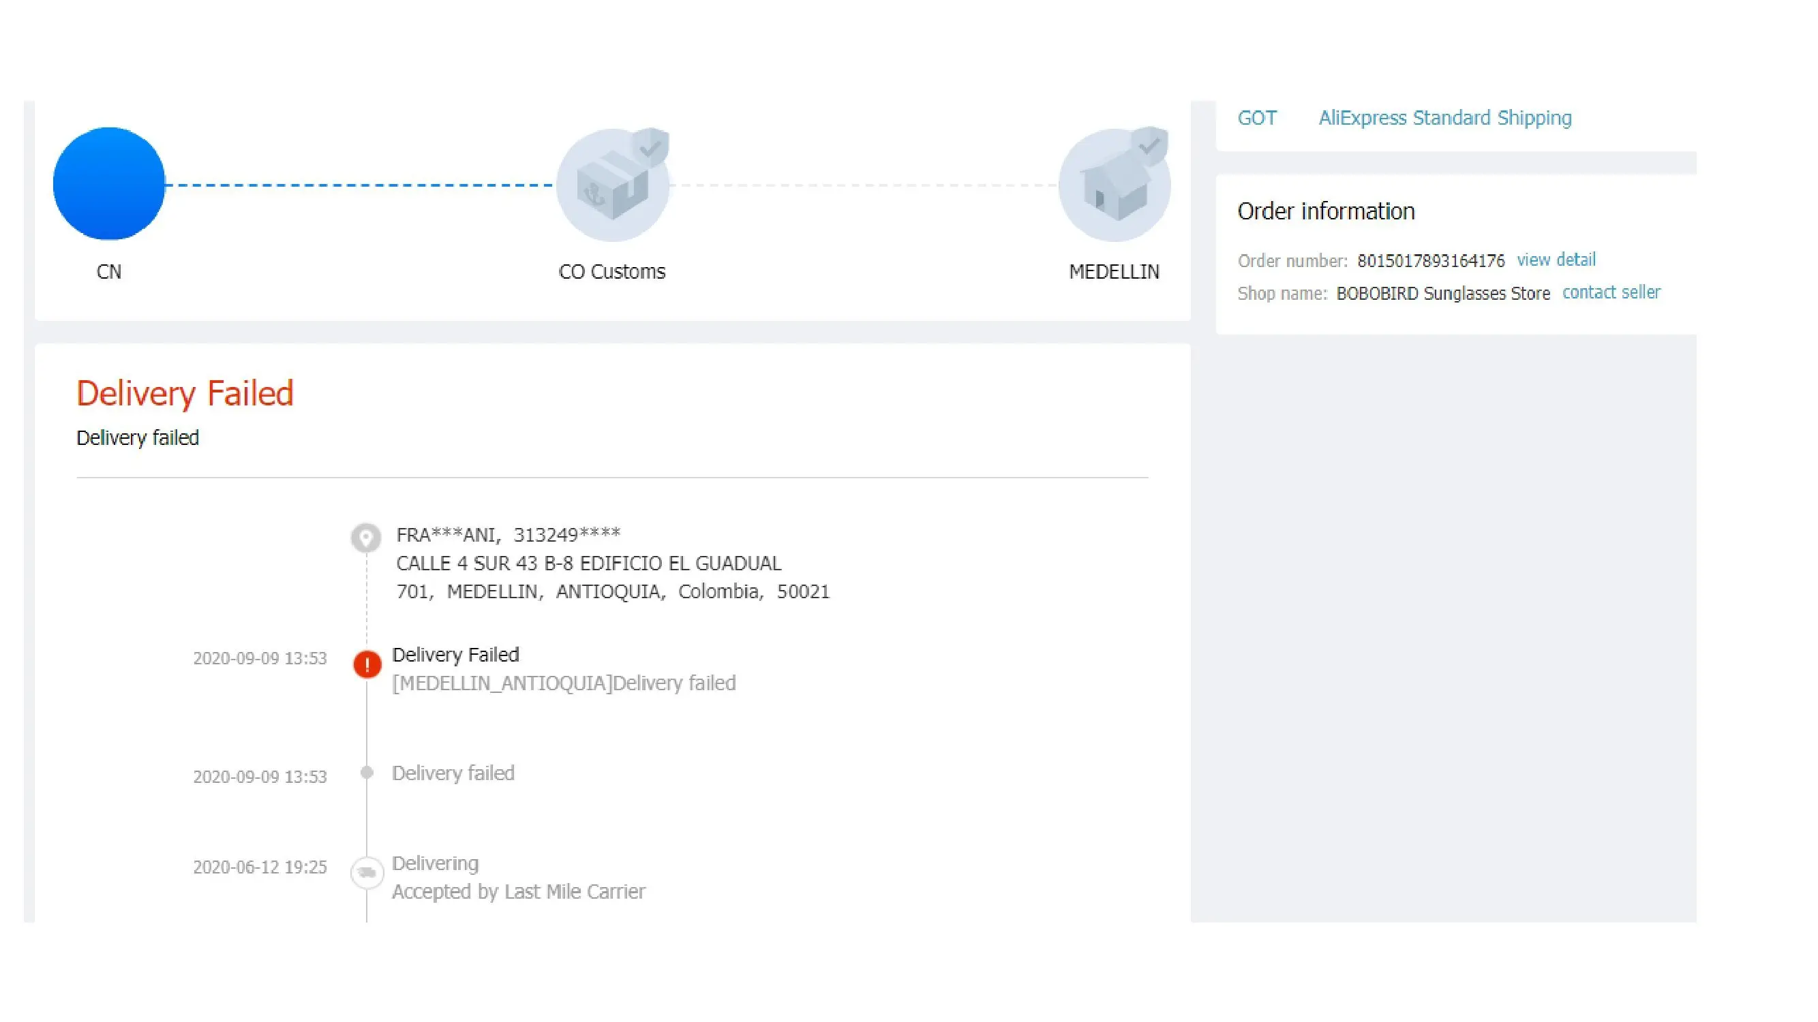Click the Delivering truck icon

[367, 873]
